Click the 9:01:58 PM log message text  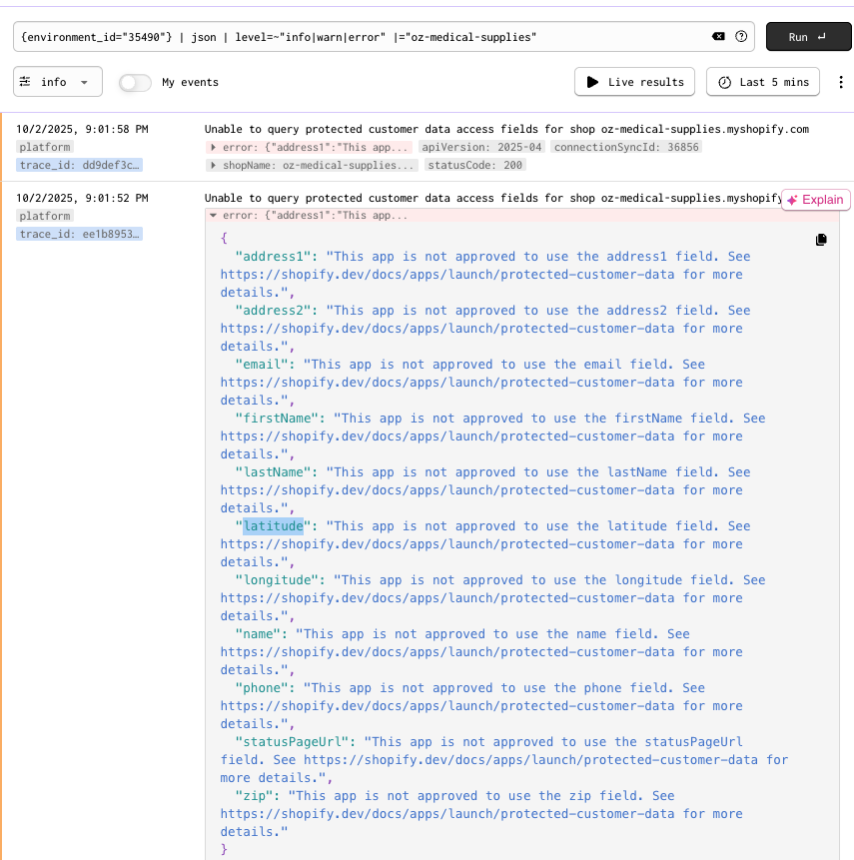coord(506,129)
